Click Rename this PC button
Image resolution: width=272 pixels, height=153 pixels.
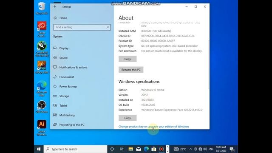[131, 70]
